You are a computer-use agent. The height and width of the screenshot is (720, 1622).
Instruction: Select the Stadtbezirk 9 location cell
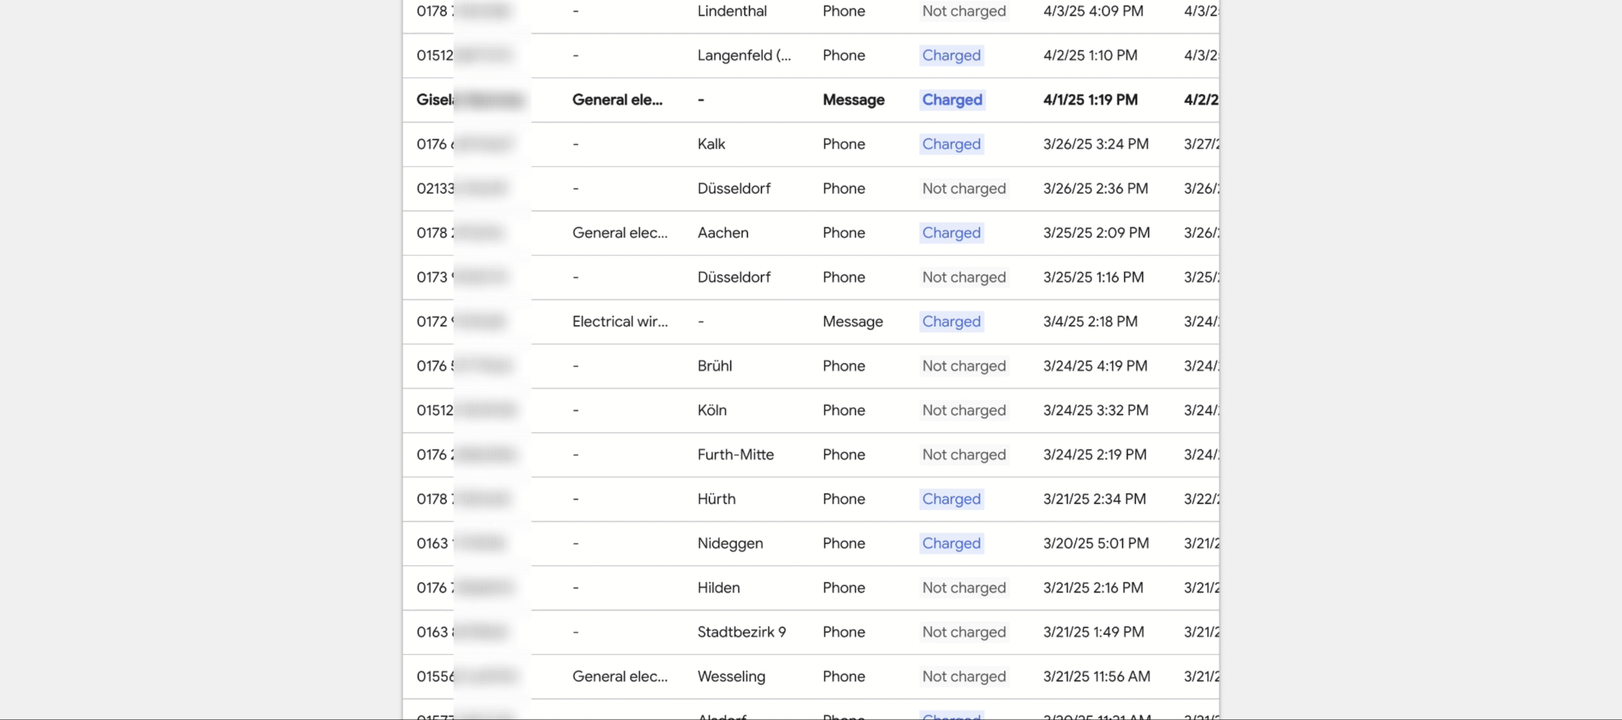[x=741, y=632]
